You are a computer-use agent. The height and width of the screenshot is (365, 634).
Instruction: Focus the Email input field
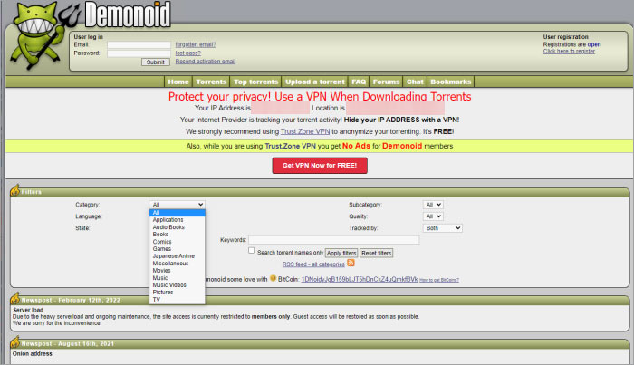click(139, 44)
